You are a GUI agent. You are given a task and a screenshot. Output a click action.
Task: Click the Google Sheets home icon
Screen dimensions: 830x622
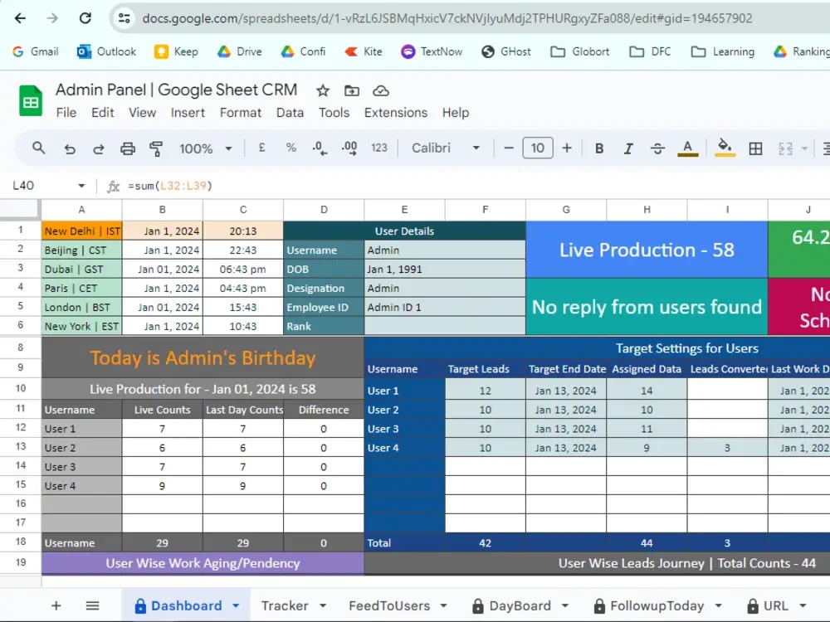click(x=31, y=100)
